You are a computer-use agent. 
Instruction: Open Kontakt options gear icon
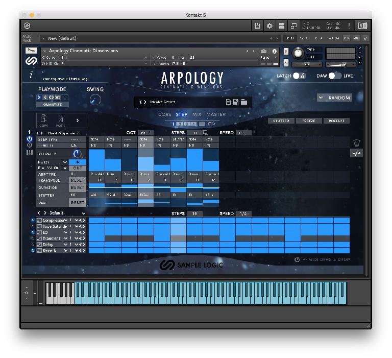(269, 26)
